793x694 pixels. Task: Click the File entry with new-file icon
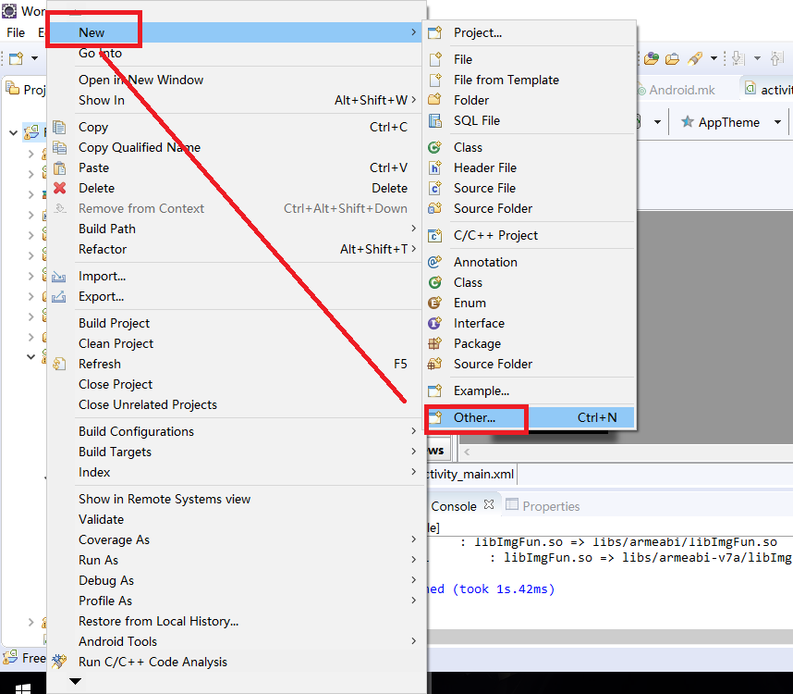pyautogui.click(x=530, y=60)
